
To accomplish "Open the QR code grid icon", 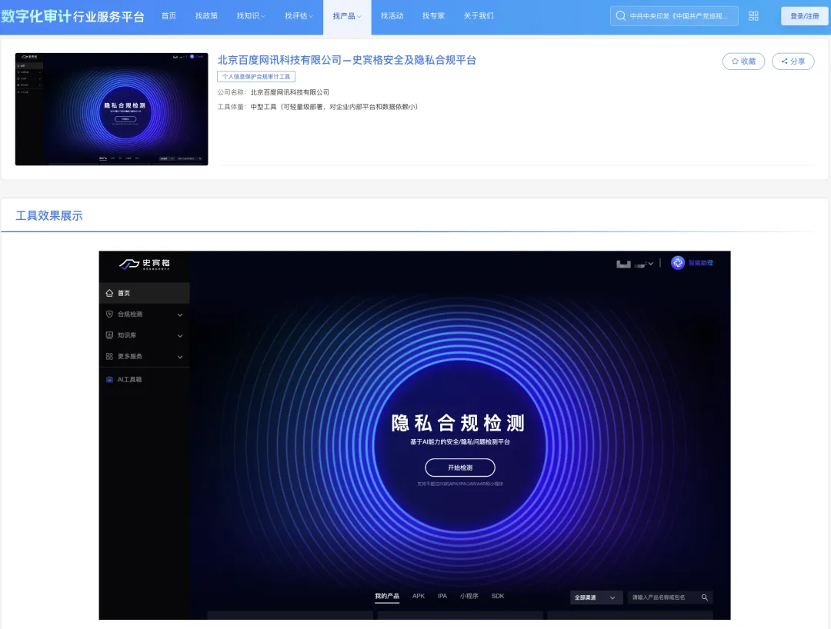I will [x=753, y=16].
